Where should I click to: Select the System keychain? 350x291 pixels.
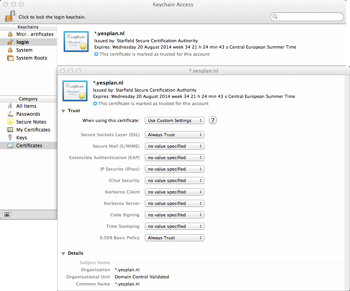coord(24,50)
